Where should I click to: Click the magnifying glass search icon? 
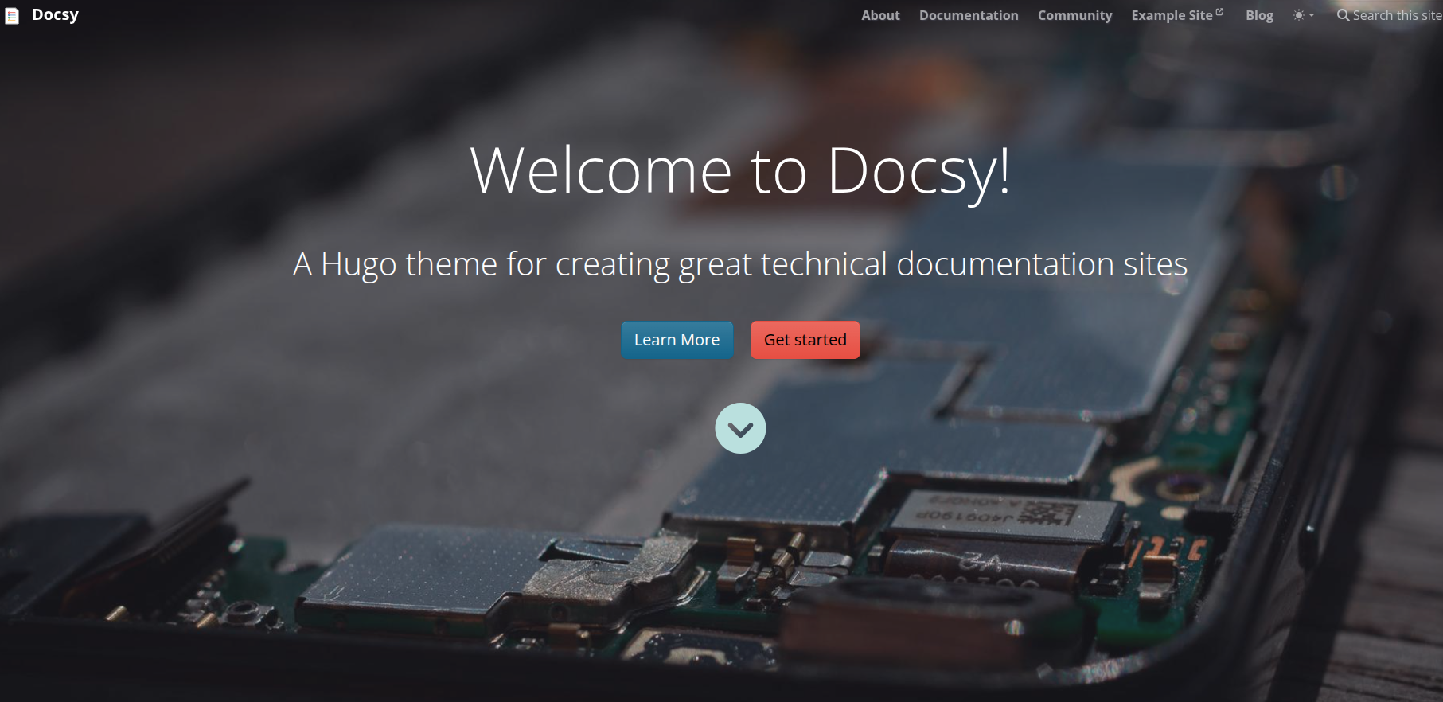[1343, 15]
